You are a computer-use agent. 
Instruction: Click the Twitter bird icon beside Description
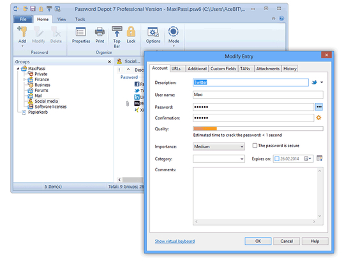315,82
